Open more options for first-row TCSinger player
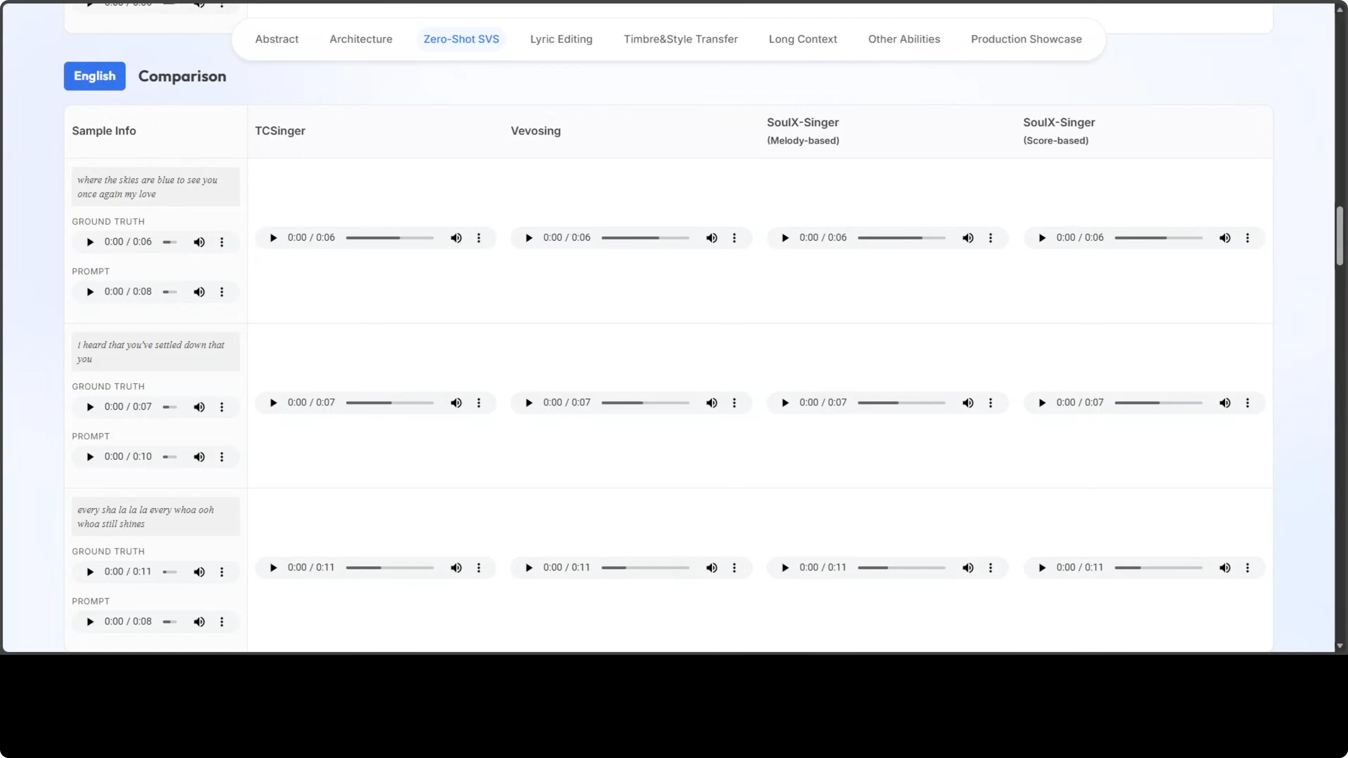Viewport: 1348px width, 758px height. click(479, 238)
